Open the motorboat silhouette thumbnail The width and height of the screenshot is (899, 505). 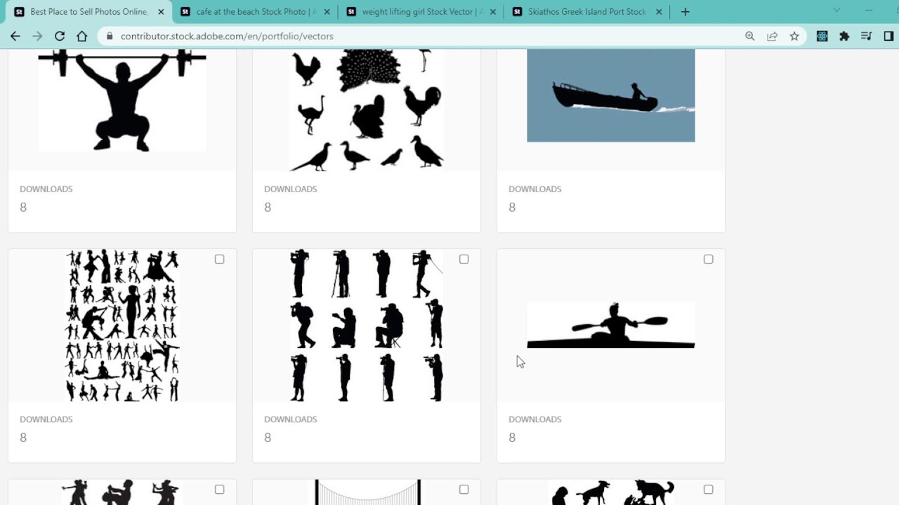[611, 95]
